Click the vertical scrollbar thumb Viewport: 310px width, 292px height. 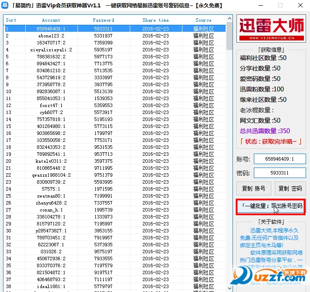coord(229,36)
